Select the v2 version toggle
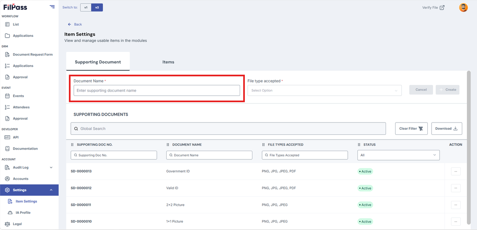This screenshot has height=230, width=477. tap(97, 8)
